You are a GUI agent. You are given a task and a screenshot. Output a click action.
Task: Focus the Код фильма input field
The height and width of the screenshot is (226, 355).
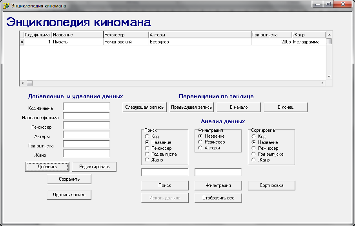pyautogui.click(x=86, y=107)
